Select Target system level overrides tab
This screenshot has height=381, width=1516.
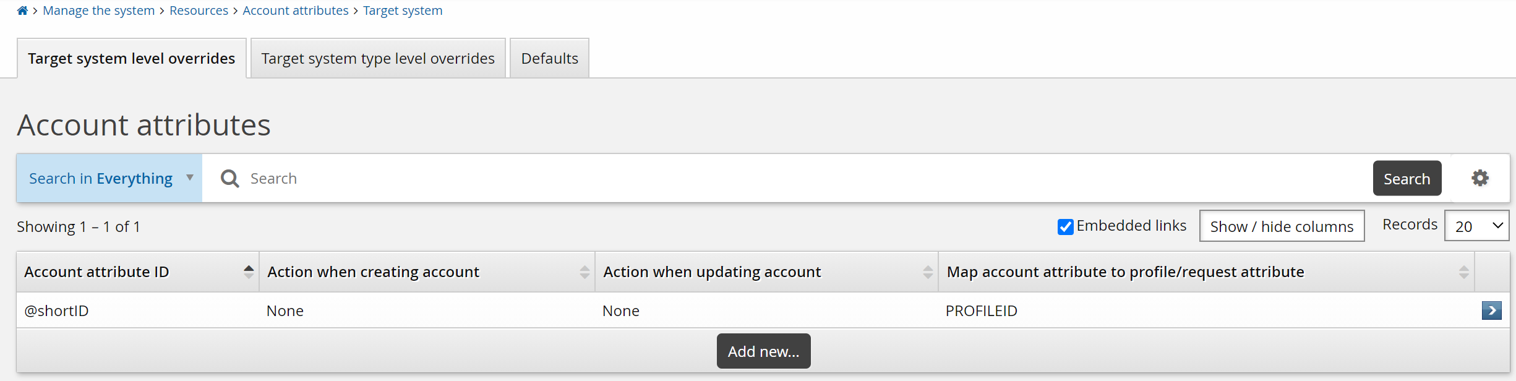coord(132,59)
